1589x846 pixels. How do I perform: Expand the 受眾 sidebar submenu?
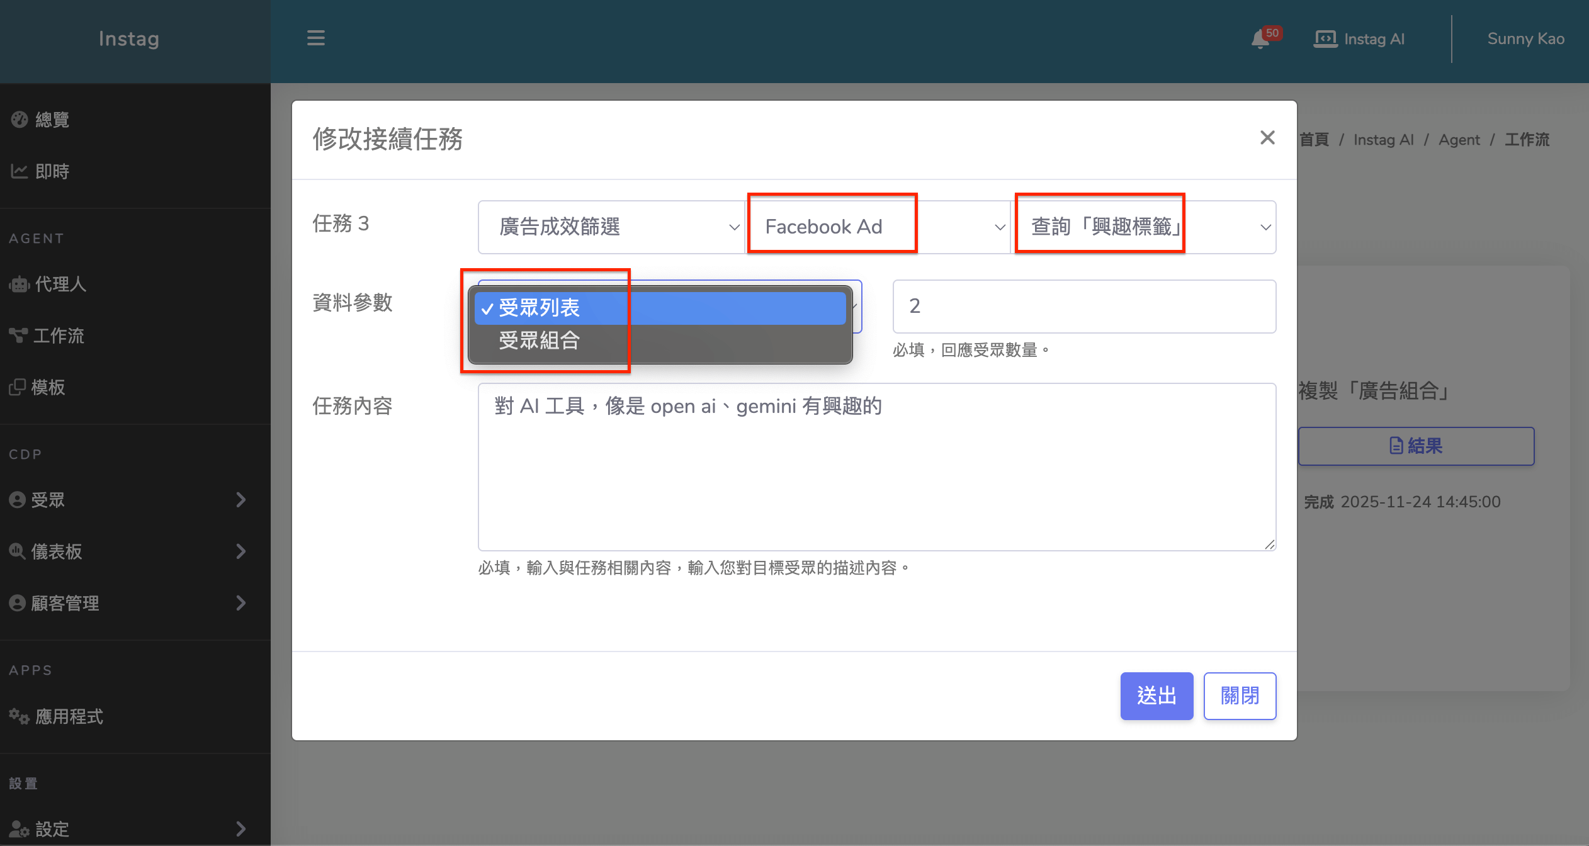pyautogui.click(x=240, y=500)
